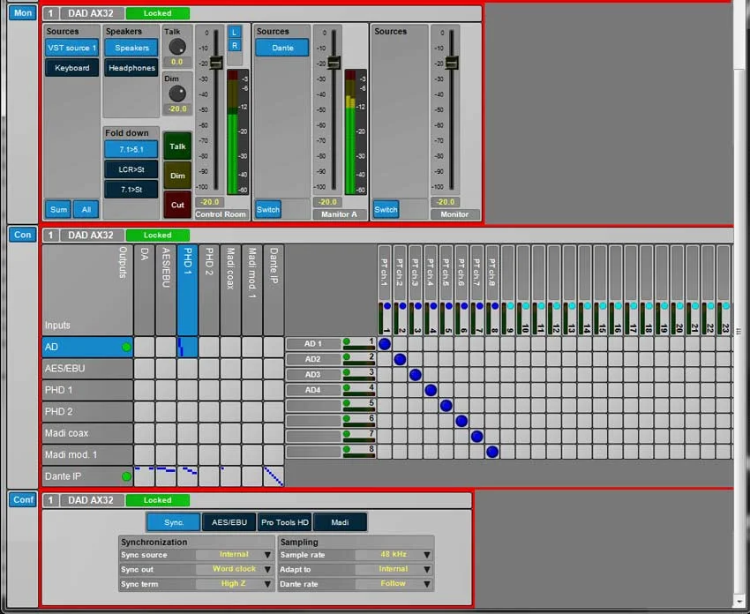Click crosspoint AD 1 to PT ch.1
The height and width of the screenshot is (614, 750).
[385, 344]
